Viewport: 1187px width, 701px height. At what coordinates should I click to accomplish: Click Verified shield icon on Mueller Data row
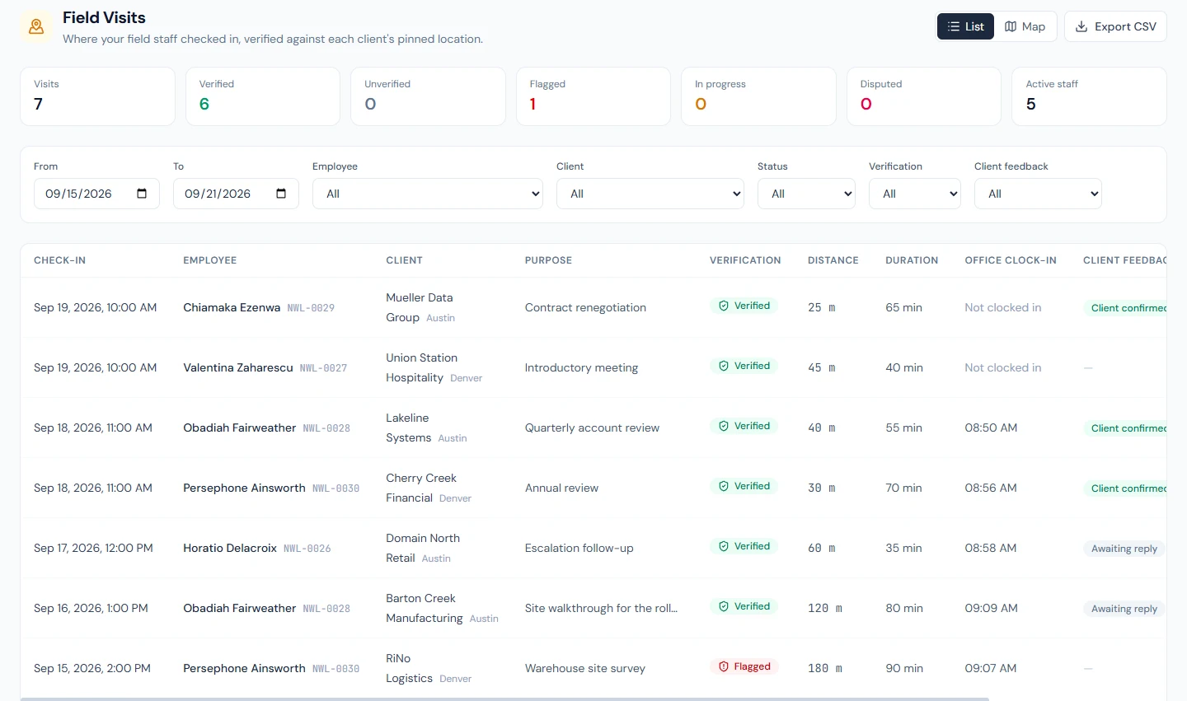pos(724,306)
